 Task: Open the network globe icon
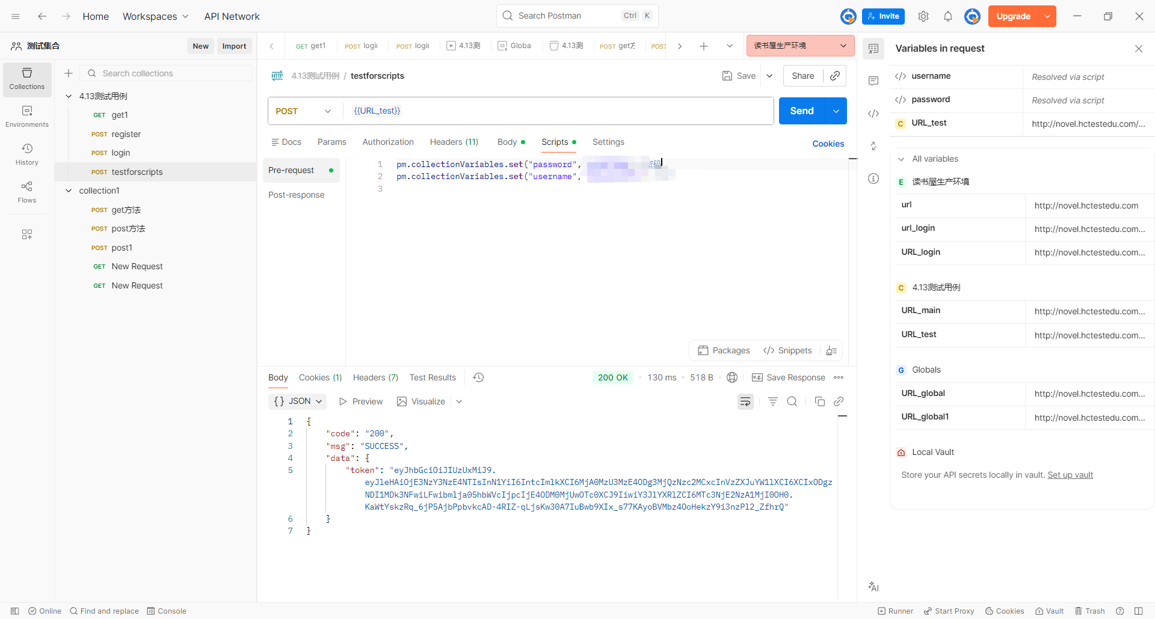(732, 377)
